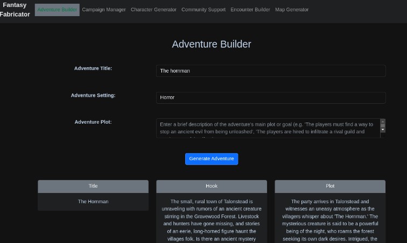Click the Generate Adventure button
The image size is (407, 243).
pyautogui.click(x=212, y=159)
